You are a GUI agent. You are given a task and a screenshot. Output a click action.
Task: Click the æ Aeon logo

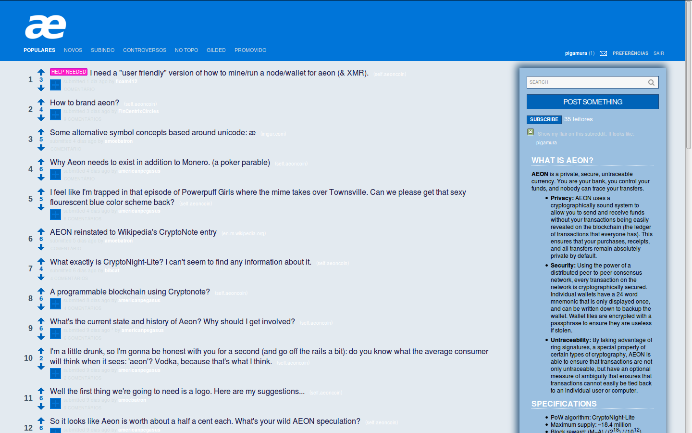click(46, 27)
